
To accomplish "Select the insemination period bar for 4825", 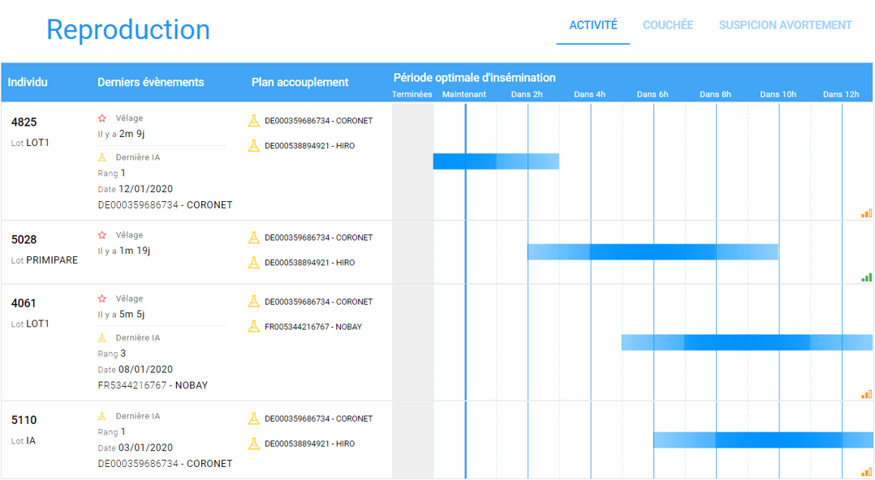I will point(496,161).
